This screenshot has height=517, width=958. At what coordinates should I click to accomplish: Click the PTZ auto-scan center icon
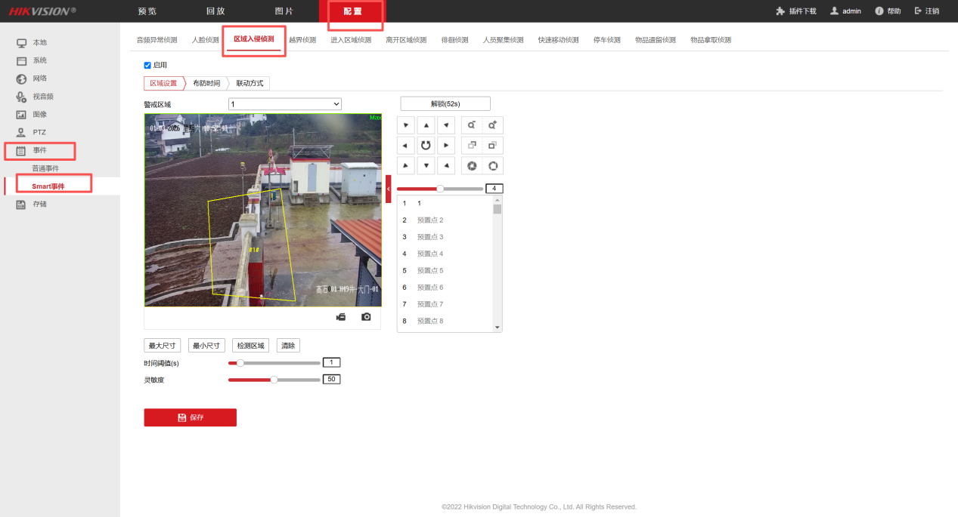426,145
